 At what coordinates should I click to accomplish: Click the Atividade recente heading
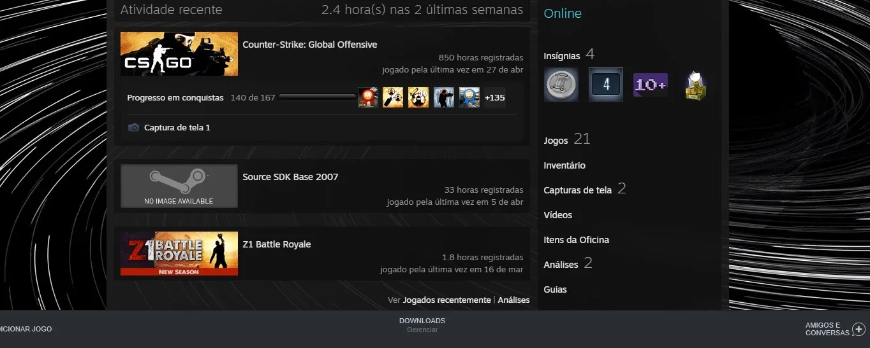coord(172,10)
